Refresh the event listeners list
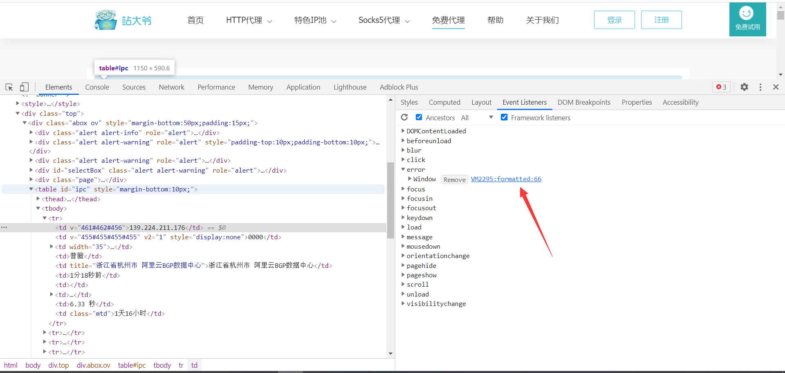 tap(404, 117)
